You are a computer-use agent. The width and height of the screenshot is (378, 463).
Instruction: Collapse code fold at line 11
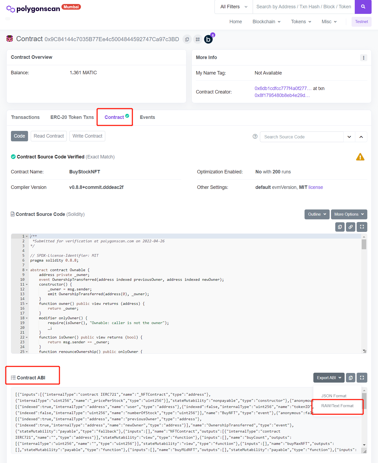(x=27, y=285)
